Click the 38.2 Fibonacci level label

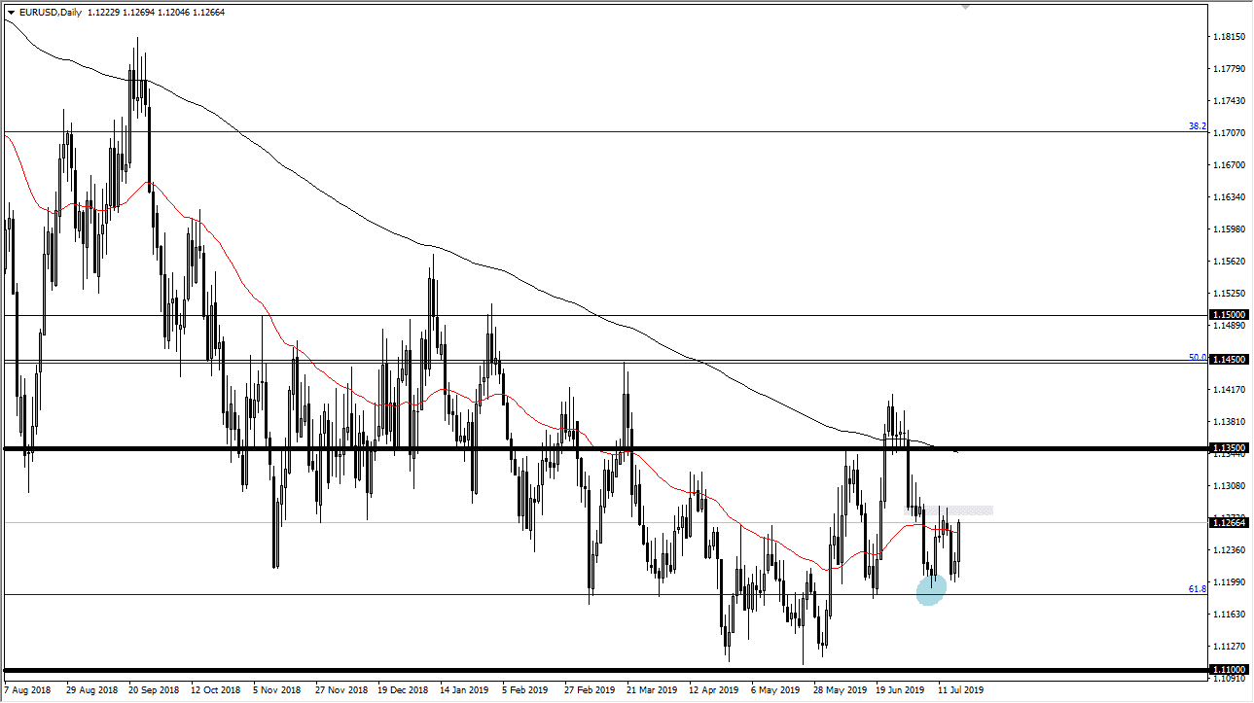coord(1197,126)
